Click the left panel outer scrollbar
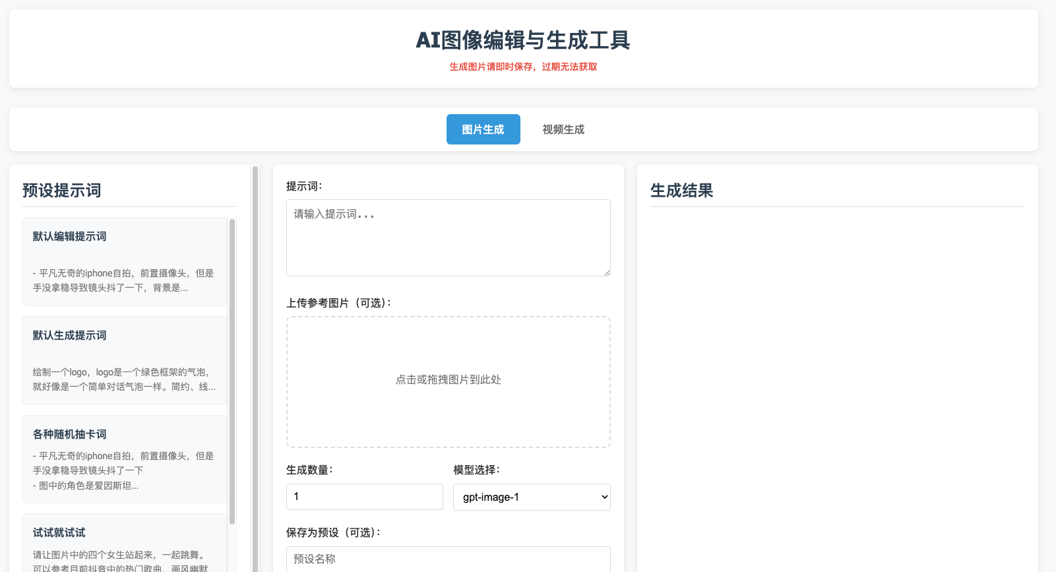The image size is (1056, 572). [x=255, y=369]
